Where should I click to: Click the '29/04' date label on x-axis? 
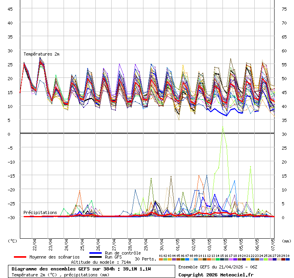point(146,243)
